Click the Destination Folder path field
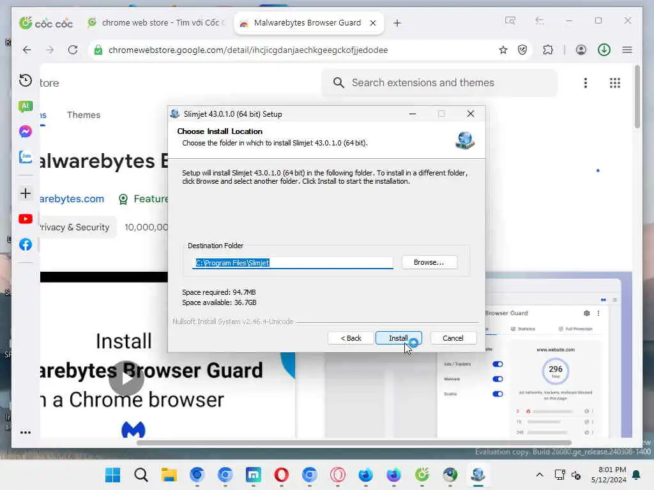 point(293,262)
